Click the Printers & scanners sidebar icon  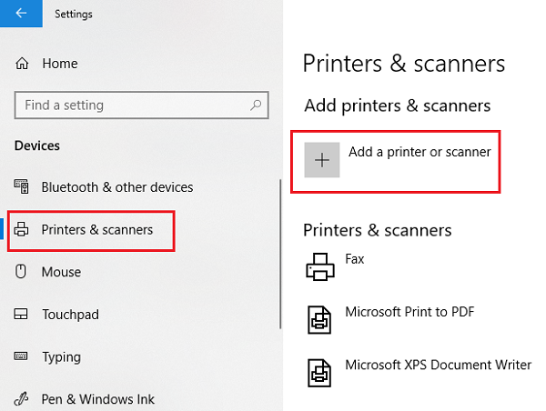[x=23, y=230]
